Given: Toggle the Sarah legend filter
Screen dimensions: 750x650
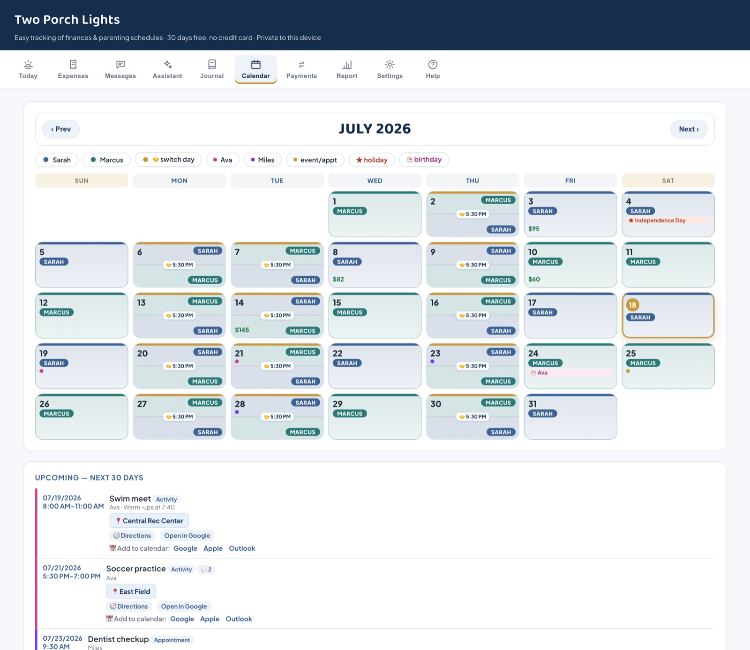Looking at the screenshot, I should point(57,160).
